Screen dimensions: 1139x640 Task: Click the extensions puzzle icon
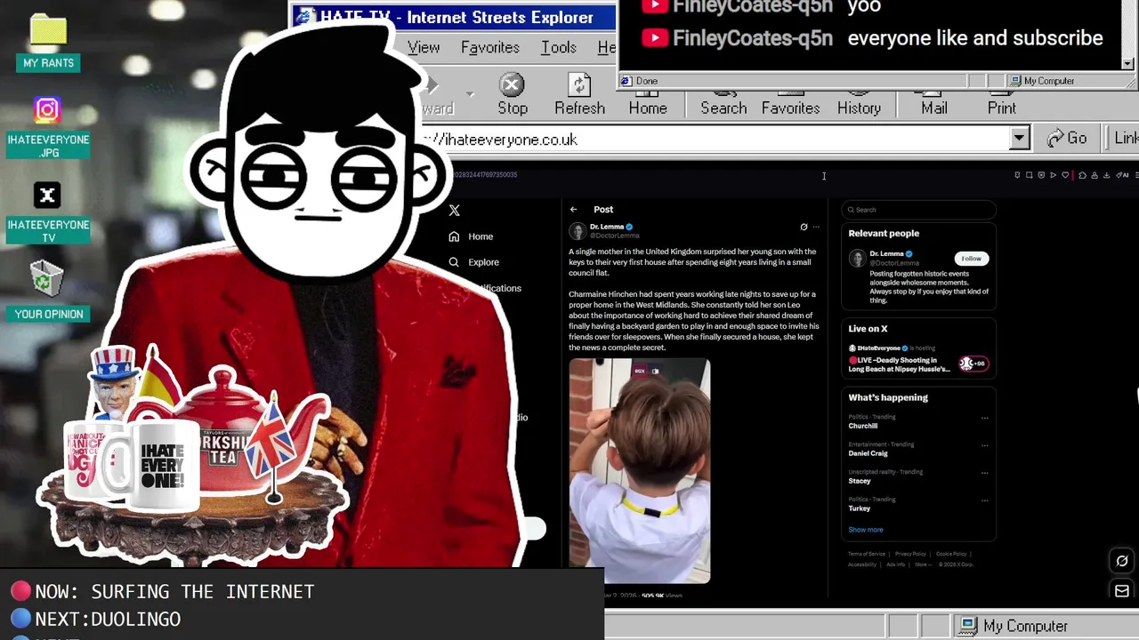1082,175
